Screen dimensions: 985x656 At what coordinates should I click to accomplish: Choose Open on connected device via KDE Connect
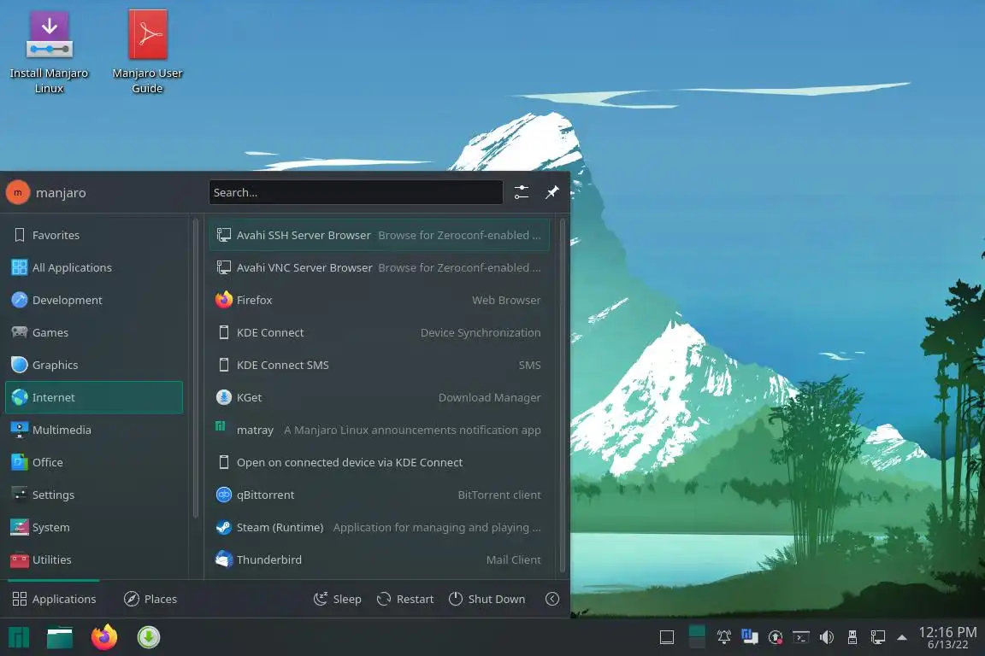[380, 462]
